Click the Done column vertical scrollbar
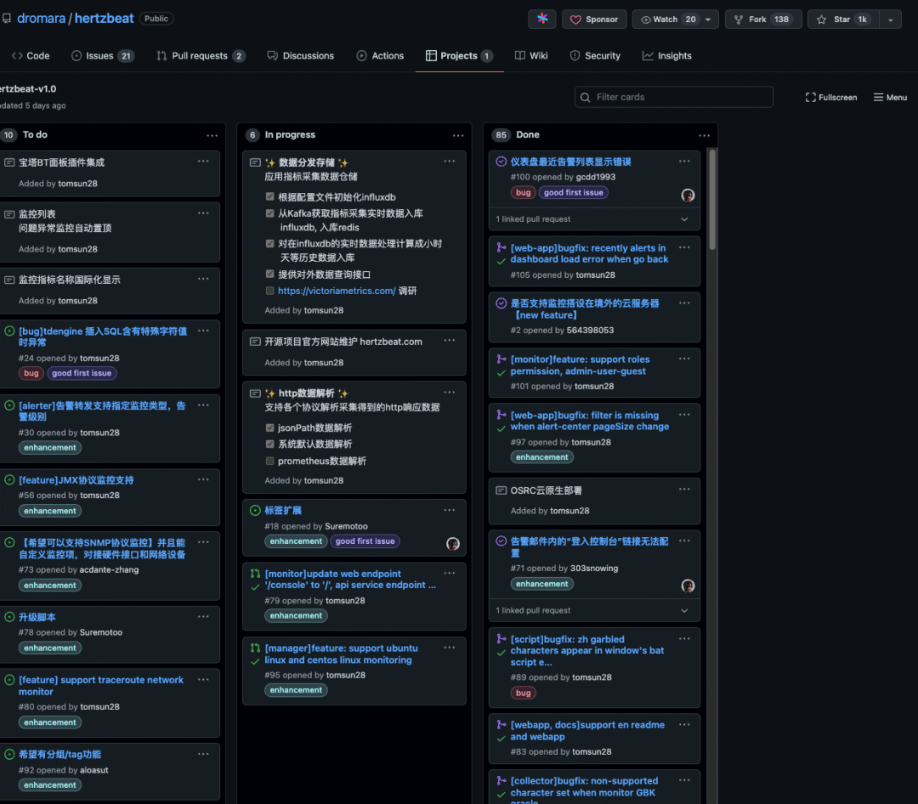Image resolution: width=918 pixels, height=804 pixels. 712,200
